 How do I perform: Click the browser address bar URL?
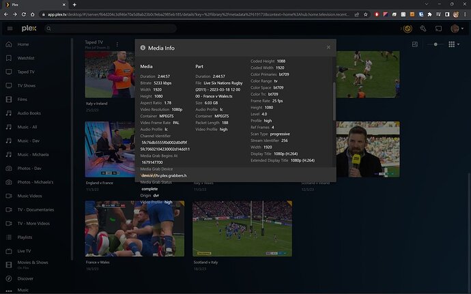(x=198, y=14)
